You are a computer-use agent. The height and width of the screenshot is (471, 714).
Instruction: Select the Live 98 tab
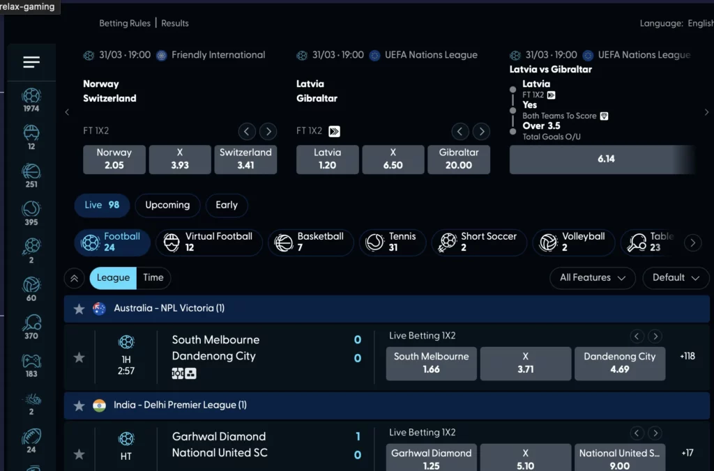[102, 206]
